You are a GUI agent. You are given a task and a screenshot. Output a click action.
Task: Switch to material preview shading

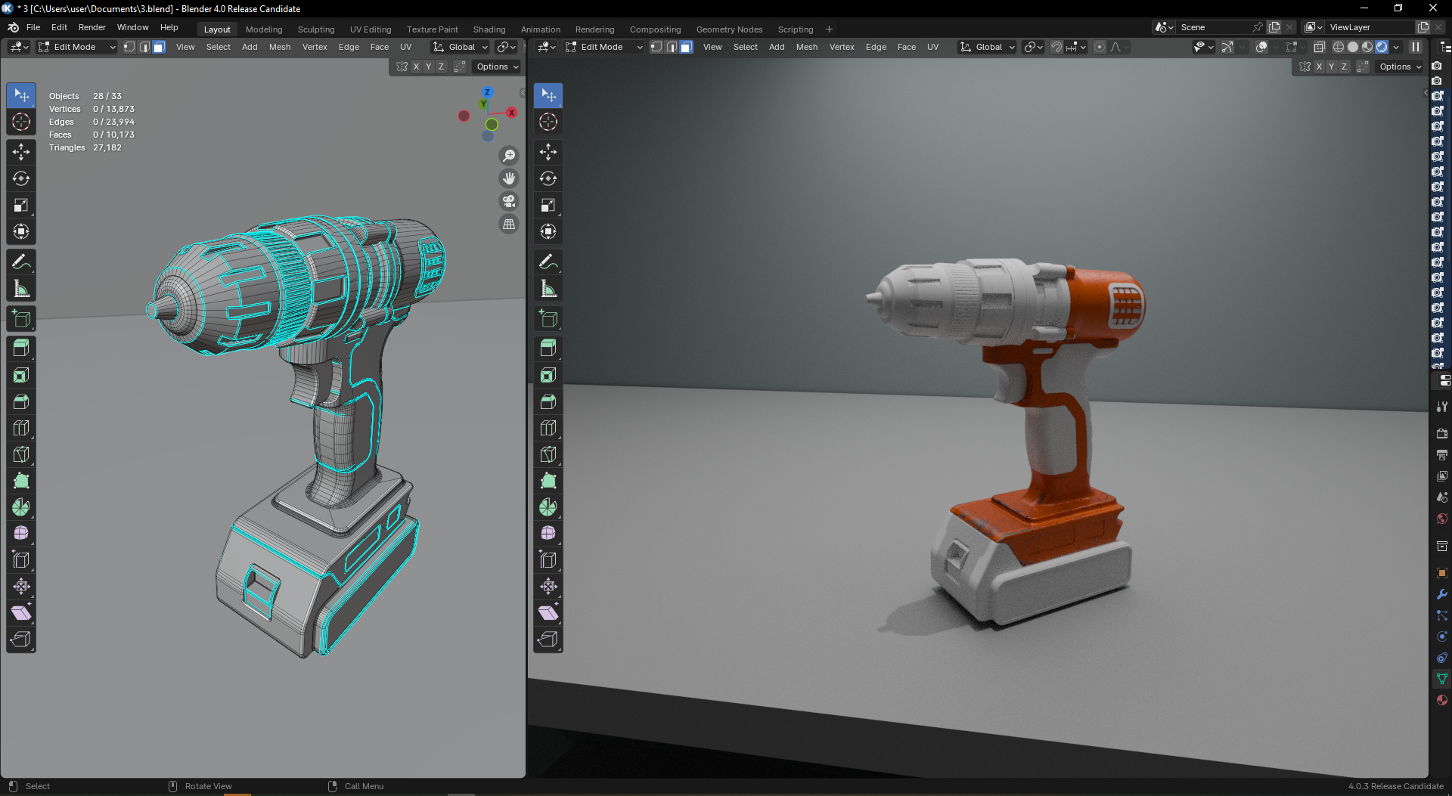[1367, 47]
